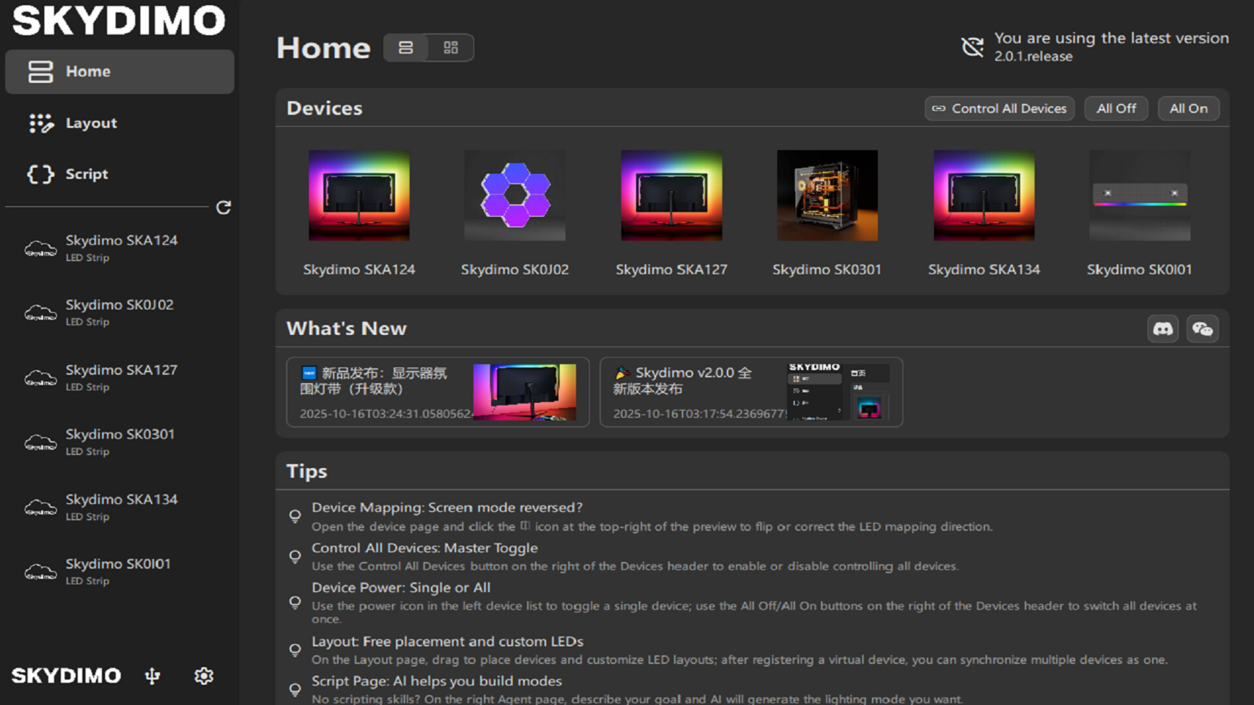Refresh the device list in the sidebar
The image size is (1254, 705).
click(223, 208)
